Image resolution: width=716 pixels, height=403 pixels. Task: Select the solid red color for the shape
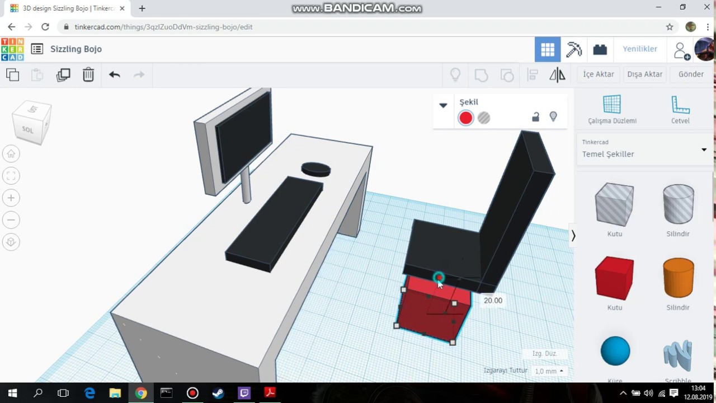click(465, 118)
